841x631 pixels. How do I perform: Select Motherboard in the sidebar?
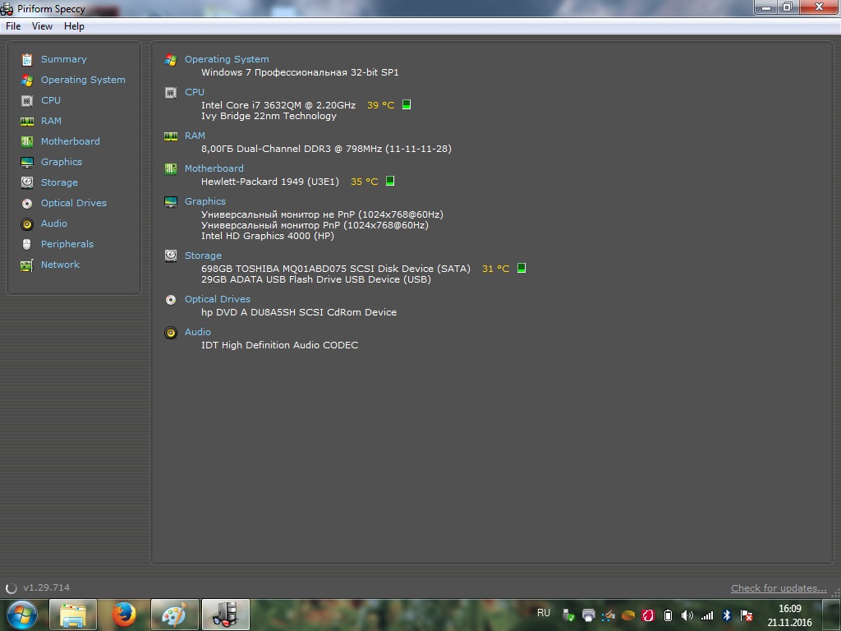[71, 141]
